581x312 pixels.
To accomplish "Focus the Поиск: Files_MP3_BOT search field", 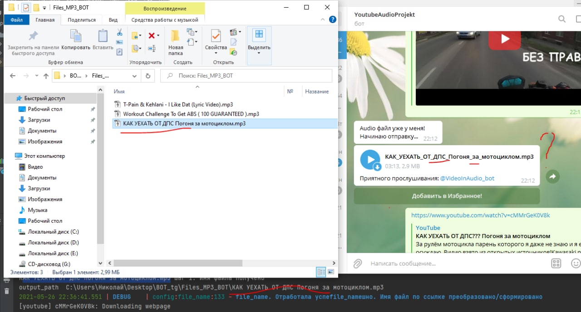I will (246, 76).
